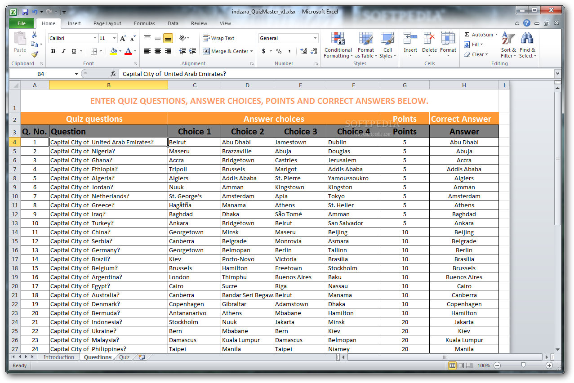Screen dimensions: 574x383
Task: Click the Decrease Indent icon
Action: (x=182, y=51)
